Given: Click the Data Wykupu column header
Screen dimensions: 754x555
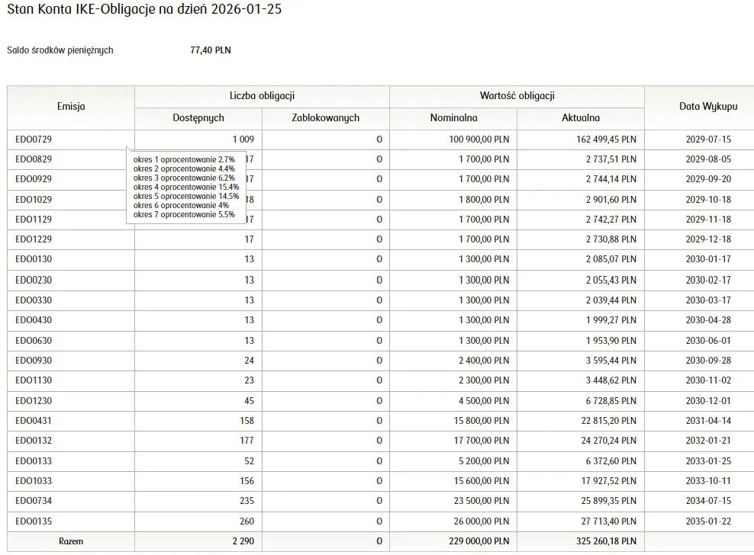Looking at the screenshot, I should tap(707, 107).
